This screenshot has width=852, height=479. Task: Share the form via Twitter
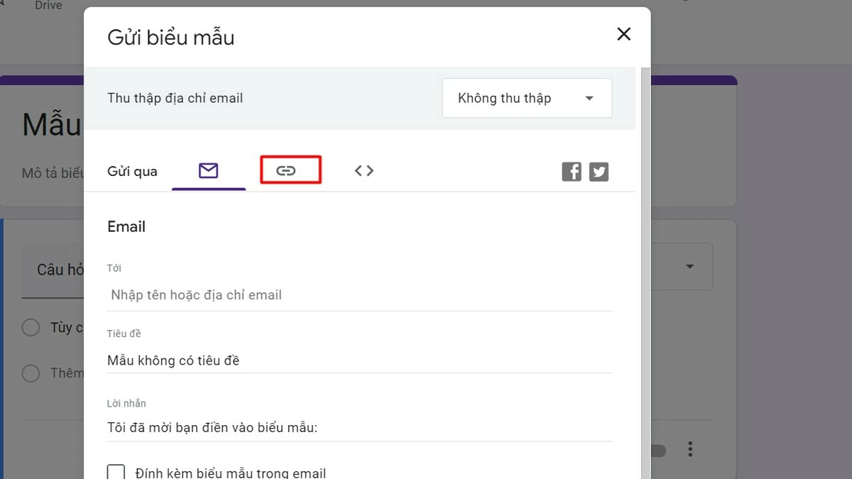coord(599,171)
